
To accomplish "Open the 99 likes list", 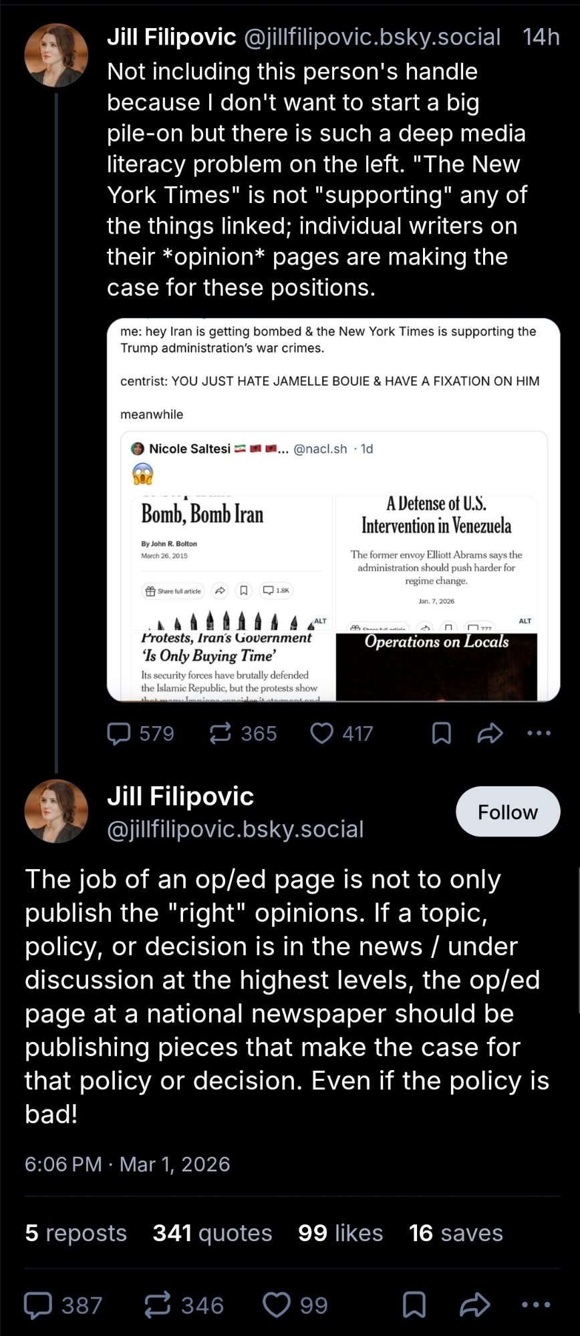I will pos(340,1232).
